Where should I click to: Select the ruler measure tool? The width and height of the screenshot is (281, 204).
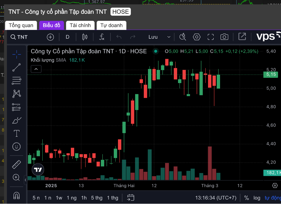[17, 164]
